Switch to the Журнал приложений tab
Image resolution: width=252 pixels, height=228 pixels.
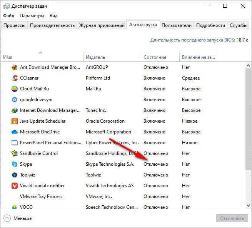[102, 25]
